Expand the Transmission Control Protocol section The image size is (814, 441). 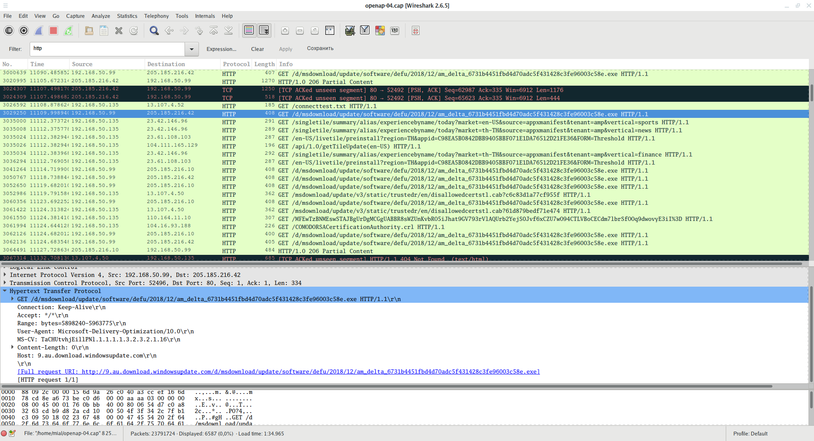tap(5, 283)
